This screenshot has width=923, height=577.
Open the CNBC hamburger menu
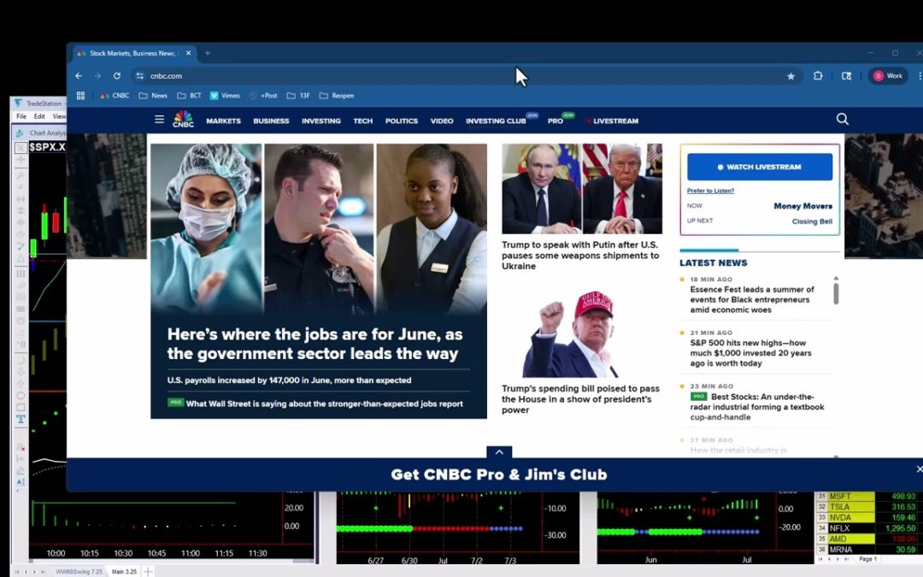pos(159,120)
